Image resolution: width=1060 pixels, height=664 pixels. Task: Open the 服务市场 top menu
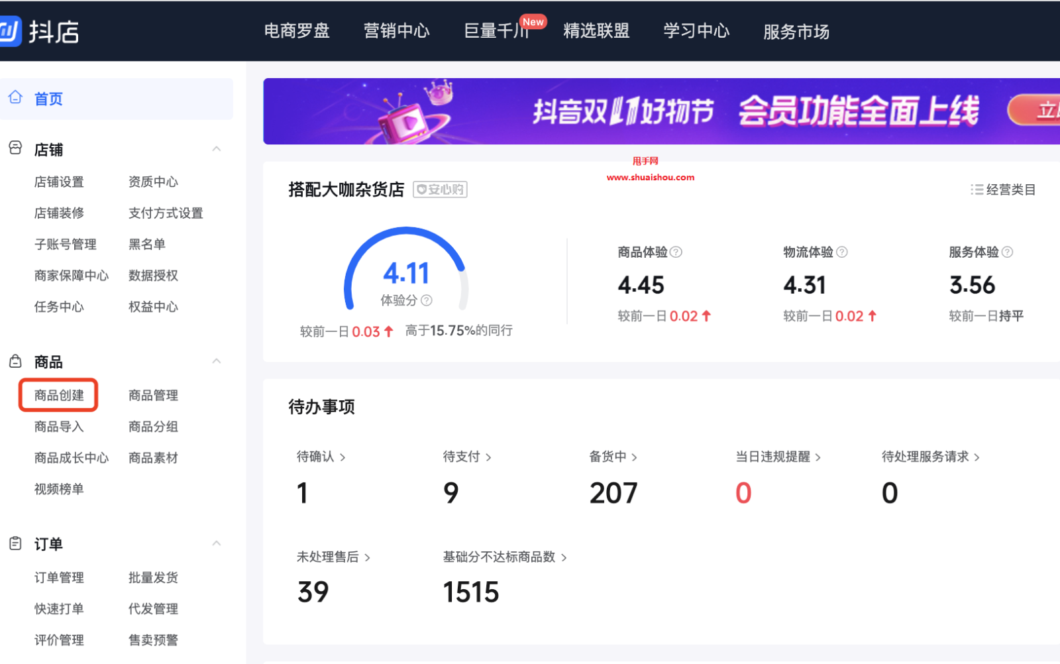click(x=796, y=31)
